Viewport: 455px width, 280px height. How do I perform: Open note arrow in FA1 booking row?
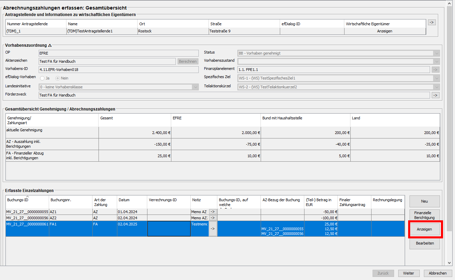[x=213, y=229]
